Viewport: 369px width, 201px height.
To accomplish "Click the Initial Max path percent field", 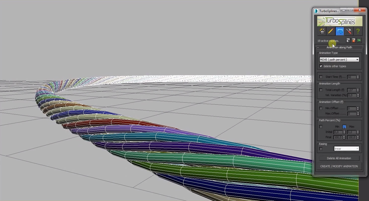I will pos(352,132).
